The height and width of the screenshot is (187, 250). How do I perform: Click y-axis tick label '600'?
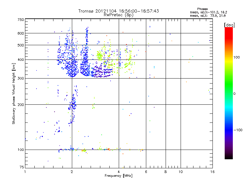tap(21, 33)
